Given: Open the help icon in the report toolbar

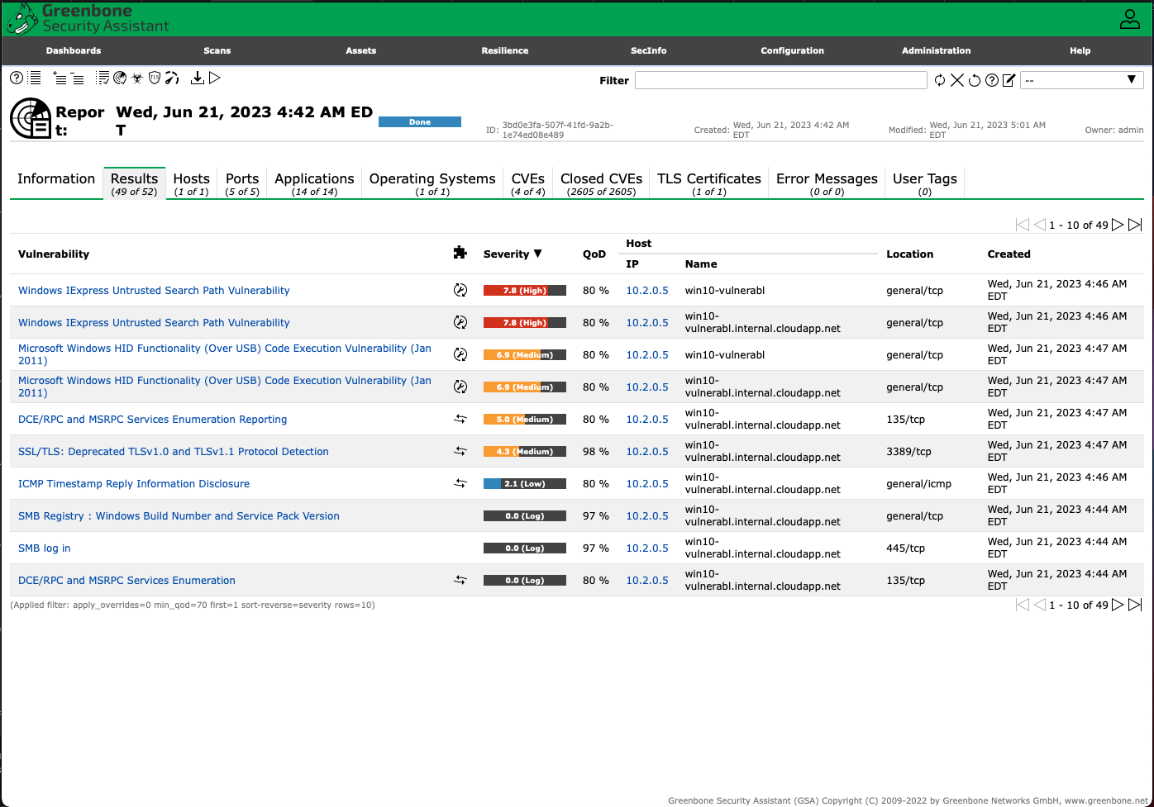Looking at the screenshot, I should (17, 78).
